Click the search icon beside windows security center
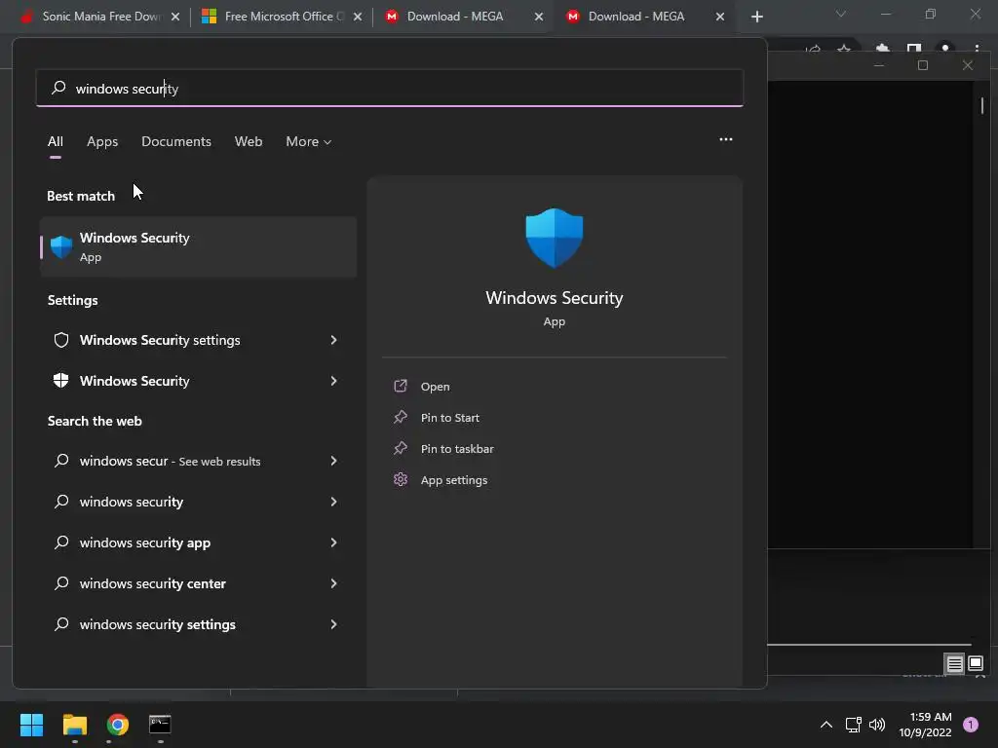 (x=61, y=582)
